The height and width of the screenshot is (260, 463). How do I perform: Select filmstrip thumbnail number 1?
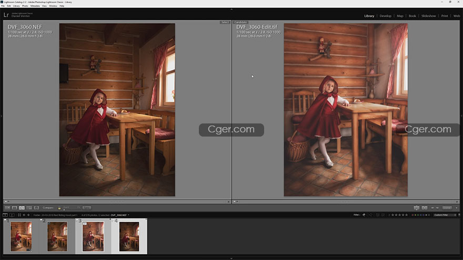21,236
